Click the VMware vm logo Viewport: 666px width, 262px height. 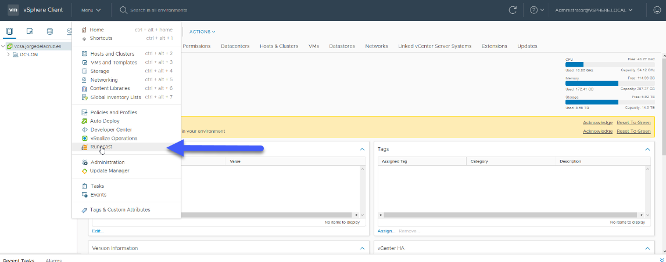pos(13,10)
